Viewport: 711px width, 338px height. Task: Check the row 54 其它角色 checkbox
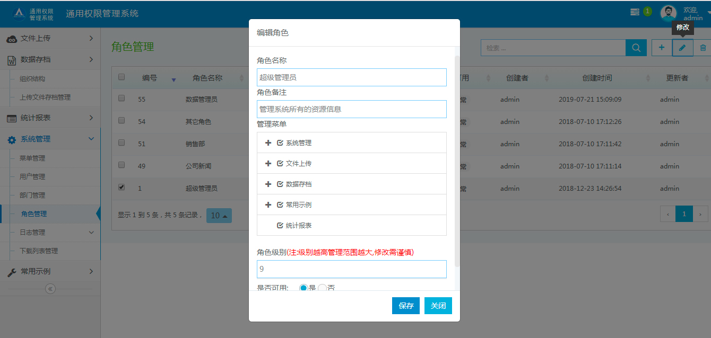coord(122,120)
